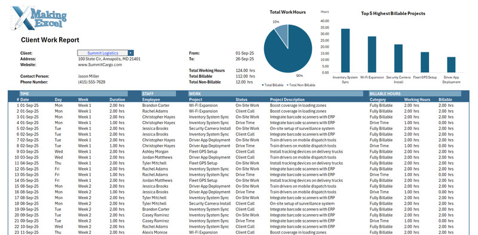Select the To date 26-Sep-25
Screen dimensions: 478x235
(245, 59)
